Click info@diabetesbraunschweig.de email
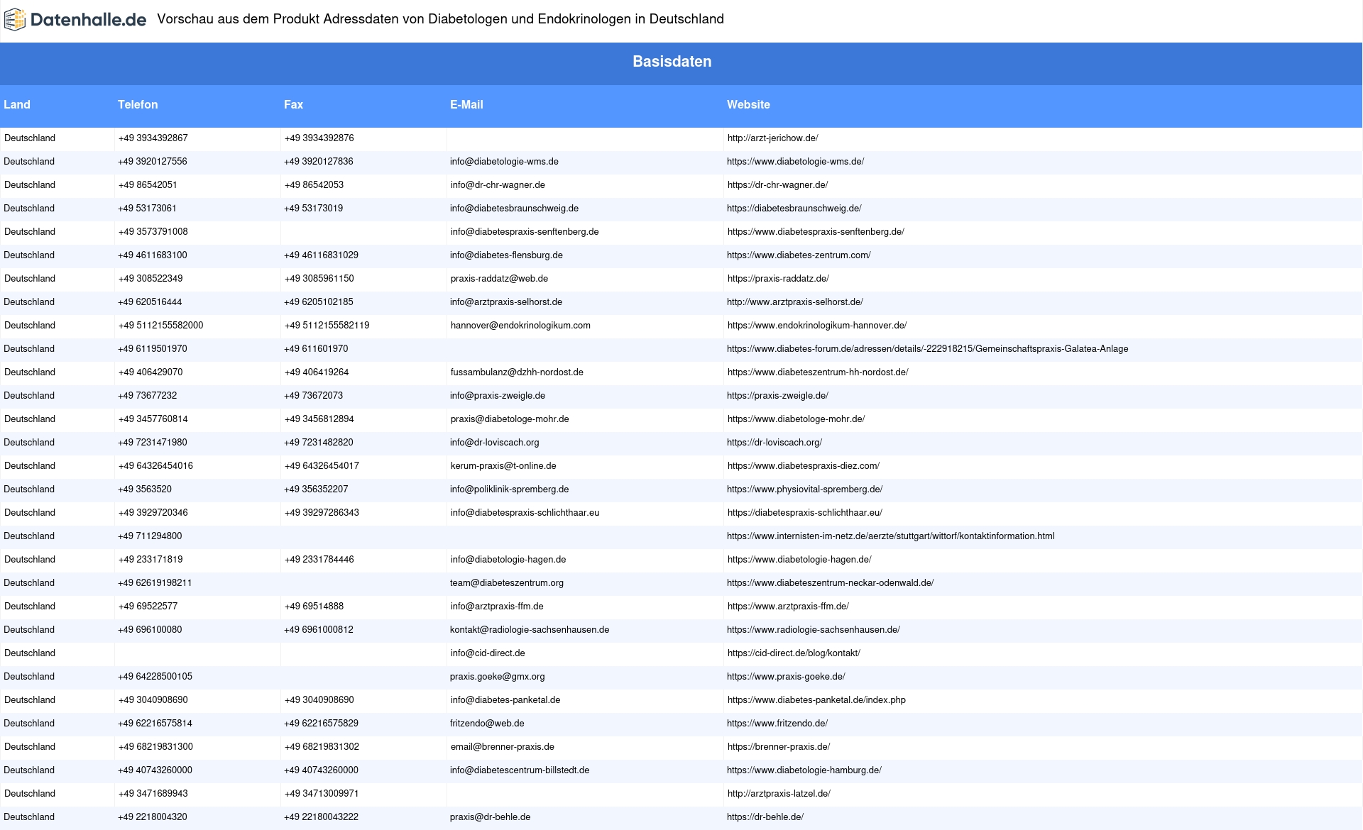Viewport: 1363px width, 830px height. pyautogui.click(x=514, y=209)
